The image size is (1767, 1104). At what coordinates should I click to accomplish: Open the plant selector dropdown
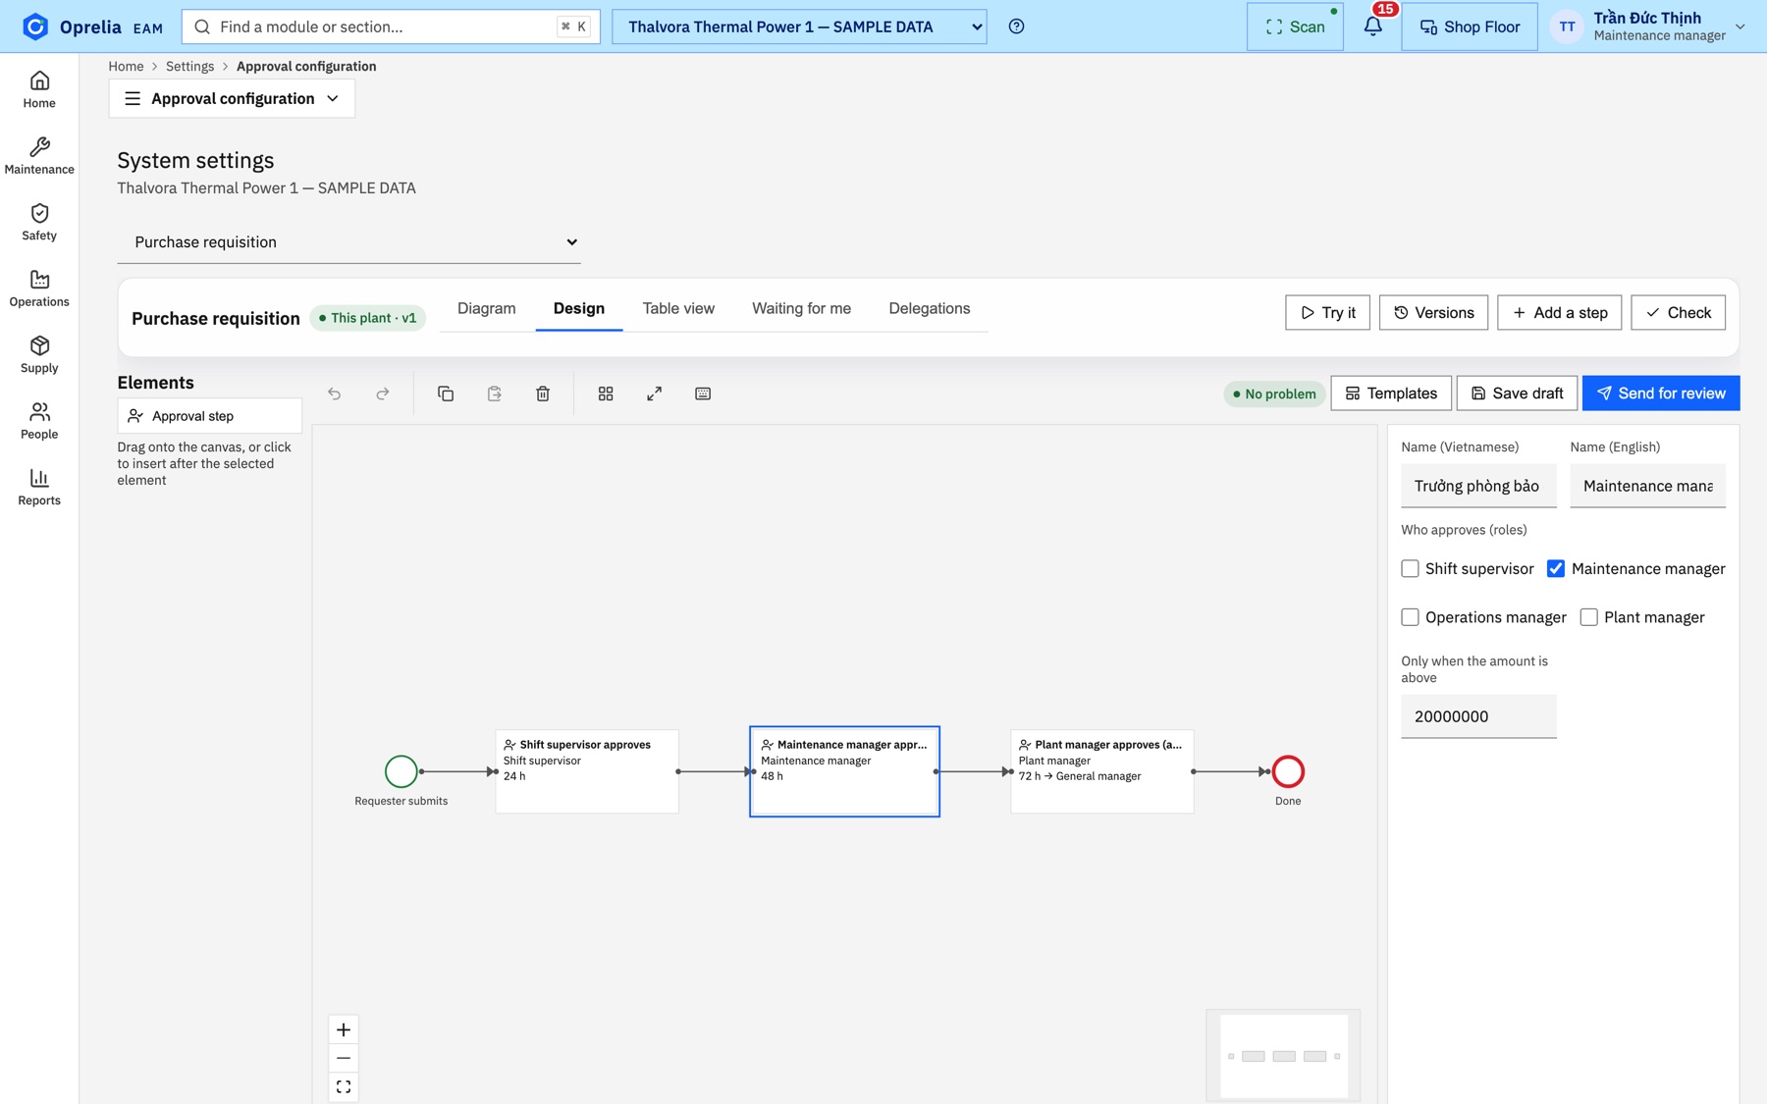click(x=799, y=26)
